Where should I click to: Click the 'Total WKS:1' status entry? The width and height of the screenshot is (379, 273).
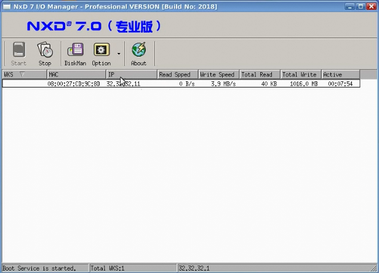107,268
